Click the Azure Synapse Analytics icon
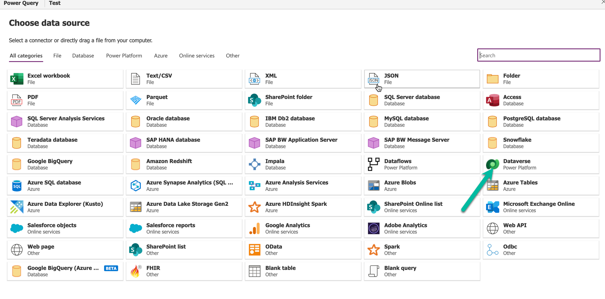 coord(136,186)
